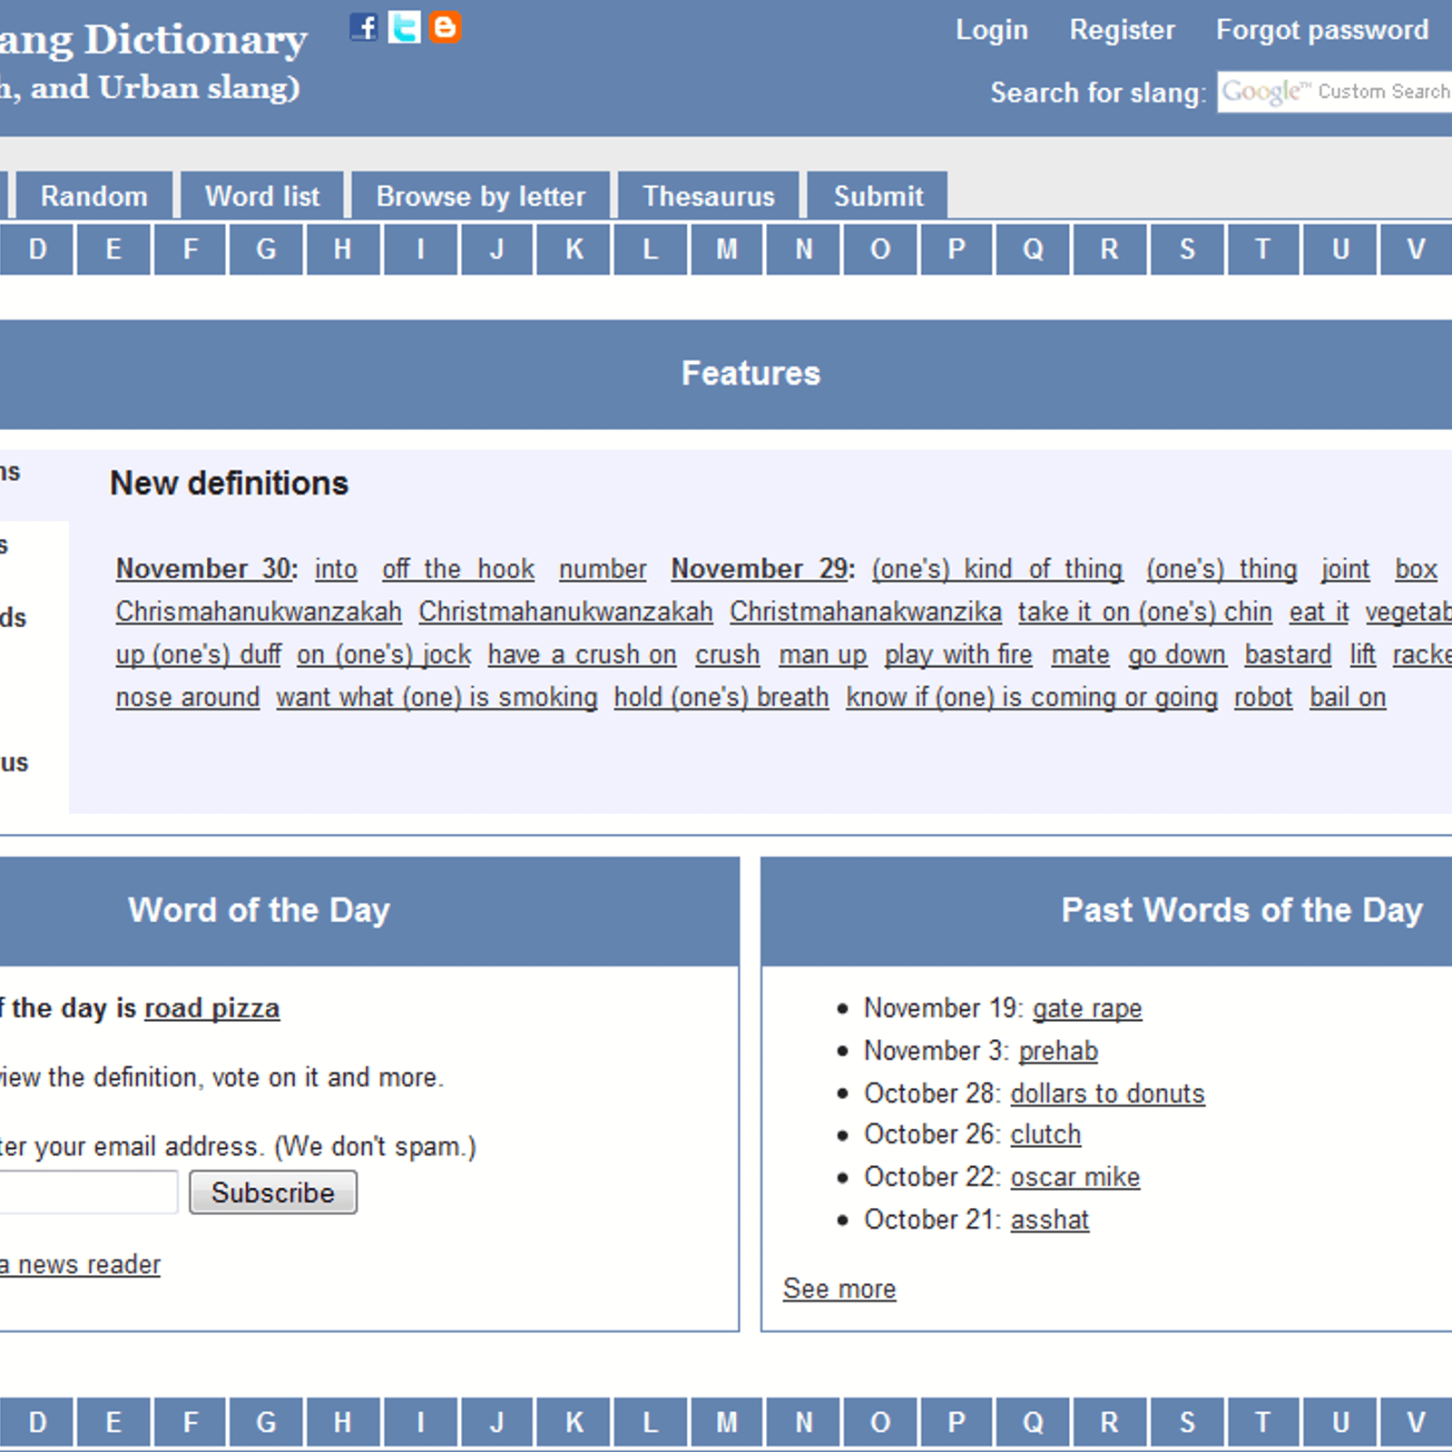Viewport: 1452px width, 1452px height.
Task: Open See more past words link
Action: pyautogui.click(x=839, y=1289)
